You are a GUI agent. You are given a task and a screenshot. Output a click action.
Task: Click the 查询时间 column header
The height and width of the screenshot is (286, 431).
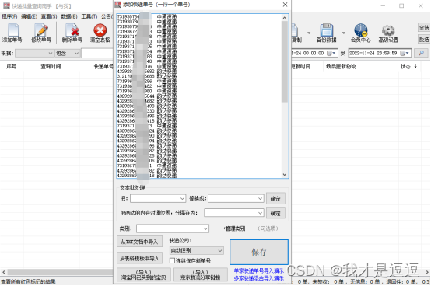pos(51,66)
